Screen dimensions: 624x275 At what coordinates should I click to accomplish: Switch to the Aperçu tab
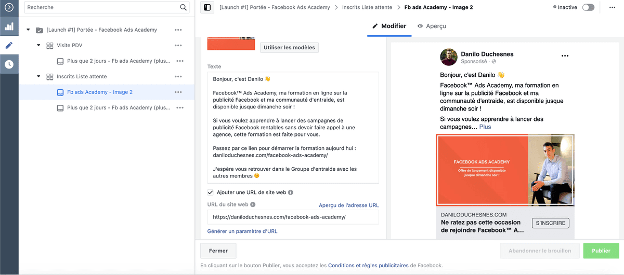(432, 26)
